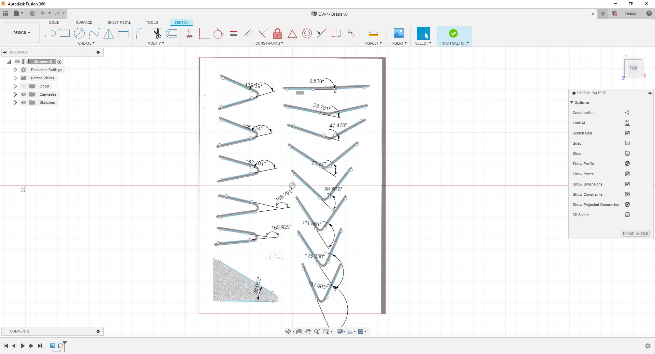
Task: Enable the 3D Sketch checkbox
Action: (x=627, y=215)
